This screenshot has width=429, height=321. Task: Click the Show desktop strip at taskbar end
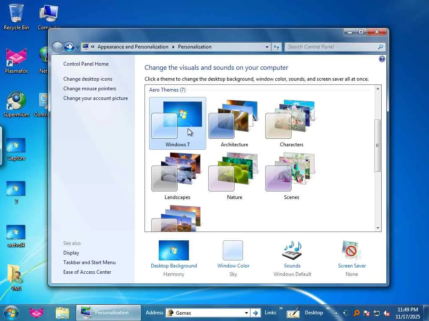pyautogui.click(x=426, y=313)
